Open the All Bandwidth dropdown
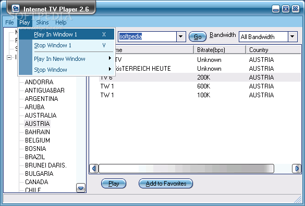This screenshot has width=305, height=206. [268, 36]
